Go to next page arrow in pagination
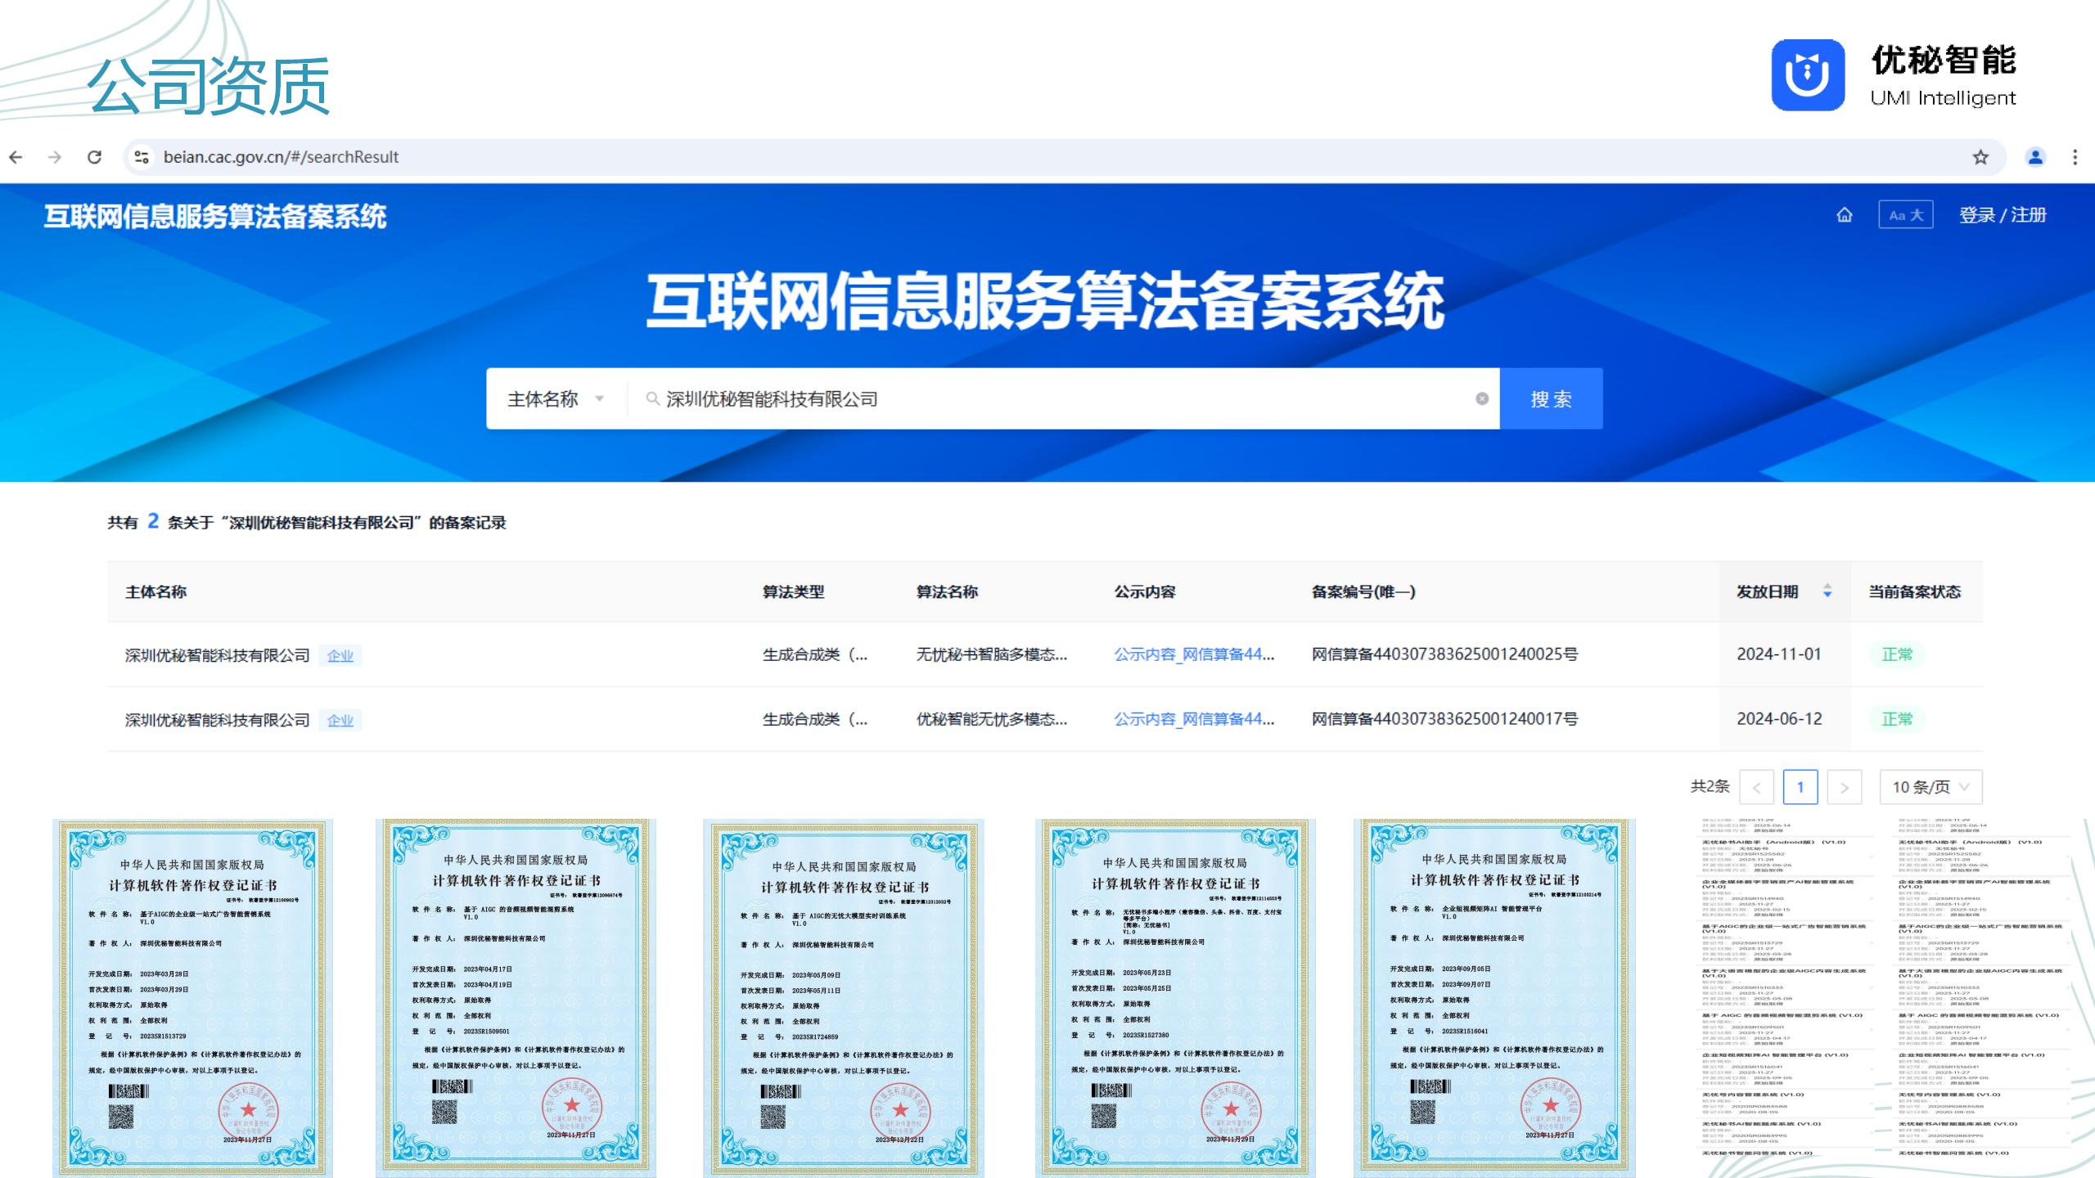The width and height of the screenshot is (2095, 1178). point(1845,787)
